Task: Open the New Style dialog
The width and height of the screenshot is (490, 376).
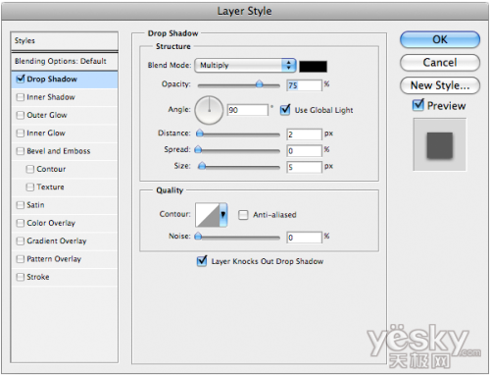Action: [440, 85]
